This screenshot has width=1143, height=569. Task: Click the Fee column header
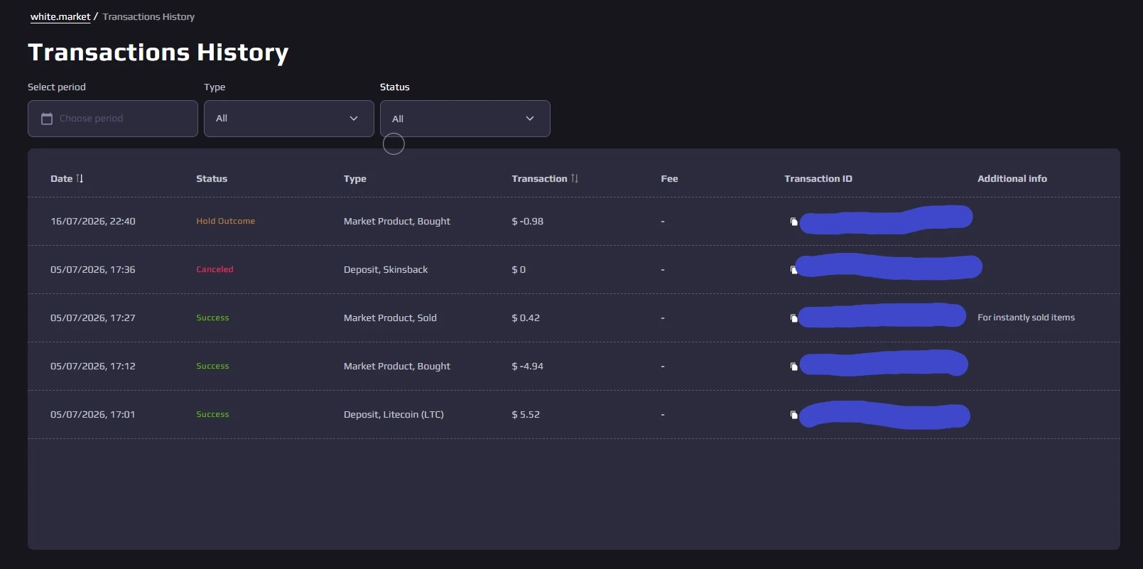pos(669,178)
